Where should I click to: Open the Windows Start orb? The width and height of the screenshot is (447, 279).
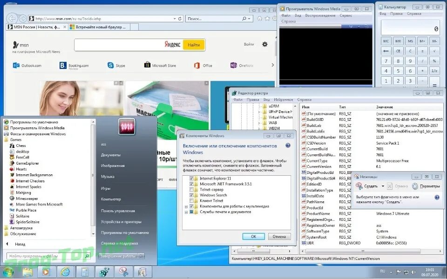click(x=8, y=272)
